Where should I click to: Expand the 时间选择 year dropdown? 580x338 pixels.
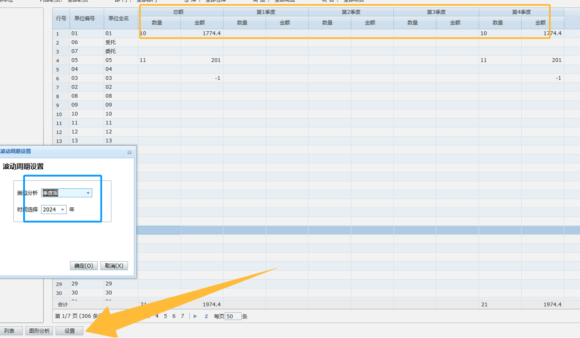click(x=62, y=210)
